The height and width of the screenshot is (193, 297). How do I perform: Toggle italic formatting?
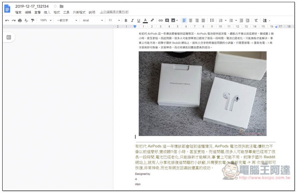132,20
